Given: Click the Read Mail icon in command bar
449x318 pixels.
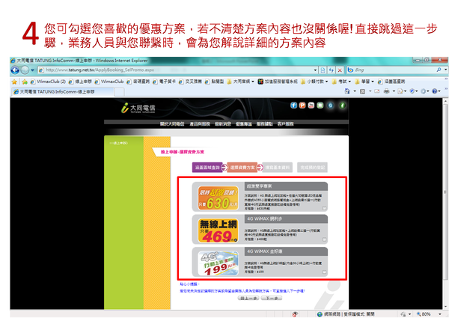Looking at the screenshot, I should pos(377,91).
